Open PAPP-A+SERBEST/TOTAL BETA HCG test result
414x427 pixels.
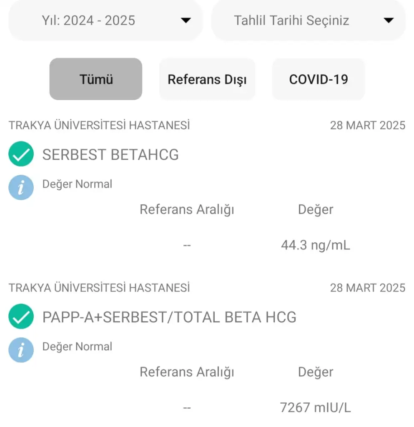[x=169, y=317]
